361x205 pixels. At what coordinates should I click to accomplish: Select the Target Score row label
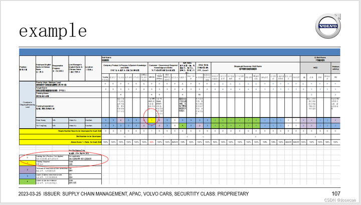click(69, 89)
